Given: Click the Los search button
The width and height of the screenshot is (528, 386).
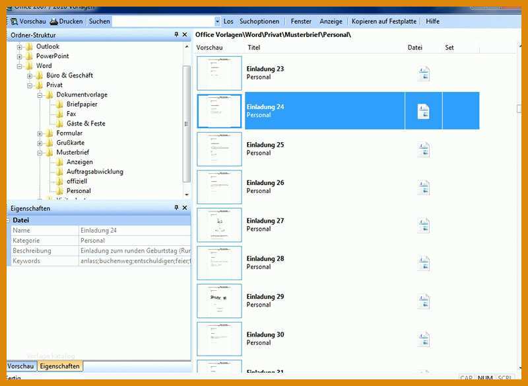Looking at the screenshot, I should pyautogui.click(x=228, y=21).
